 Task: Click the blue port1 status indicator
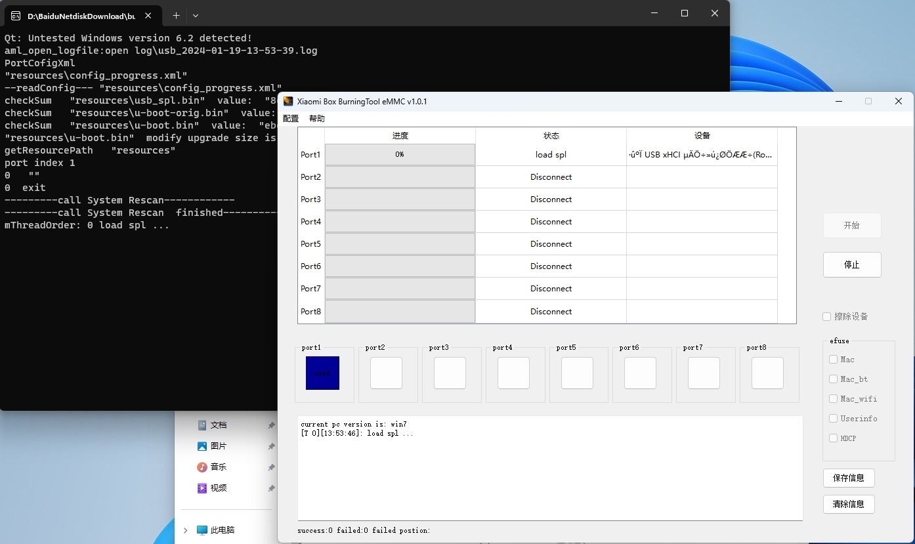click(x=322, y=373)
